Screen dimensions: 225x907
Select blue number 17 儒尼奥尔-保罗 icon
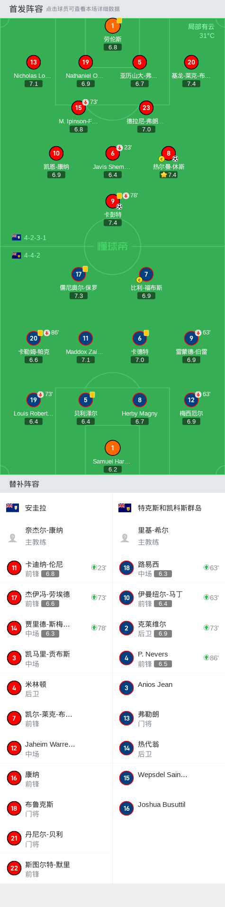(79, 274)
